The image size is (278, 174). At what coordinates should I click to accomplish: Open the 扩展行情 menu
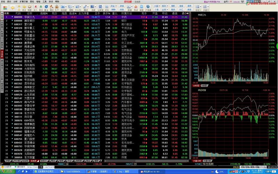[x=23, y=1]
